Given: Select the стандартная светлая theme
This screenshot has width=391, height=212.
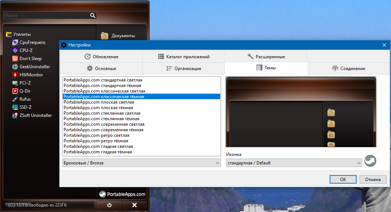Looking at the screenshot, I should click(x=142, y=80).
